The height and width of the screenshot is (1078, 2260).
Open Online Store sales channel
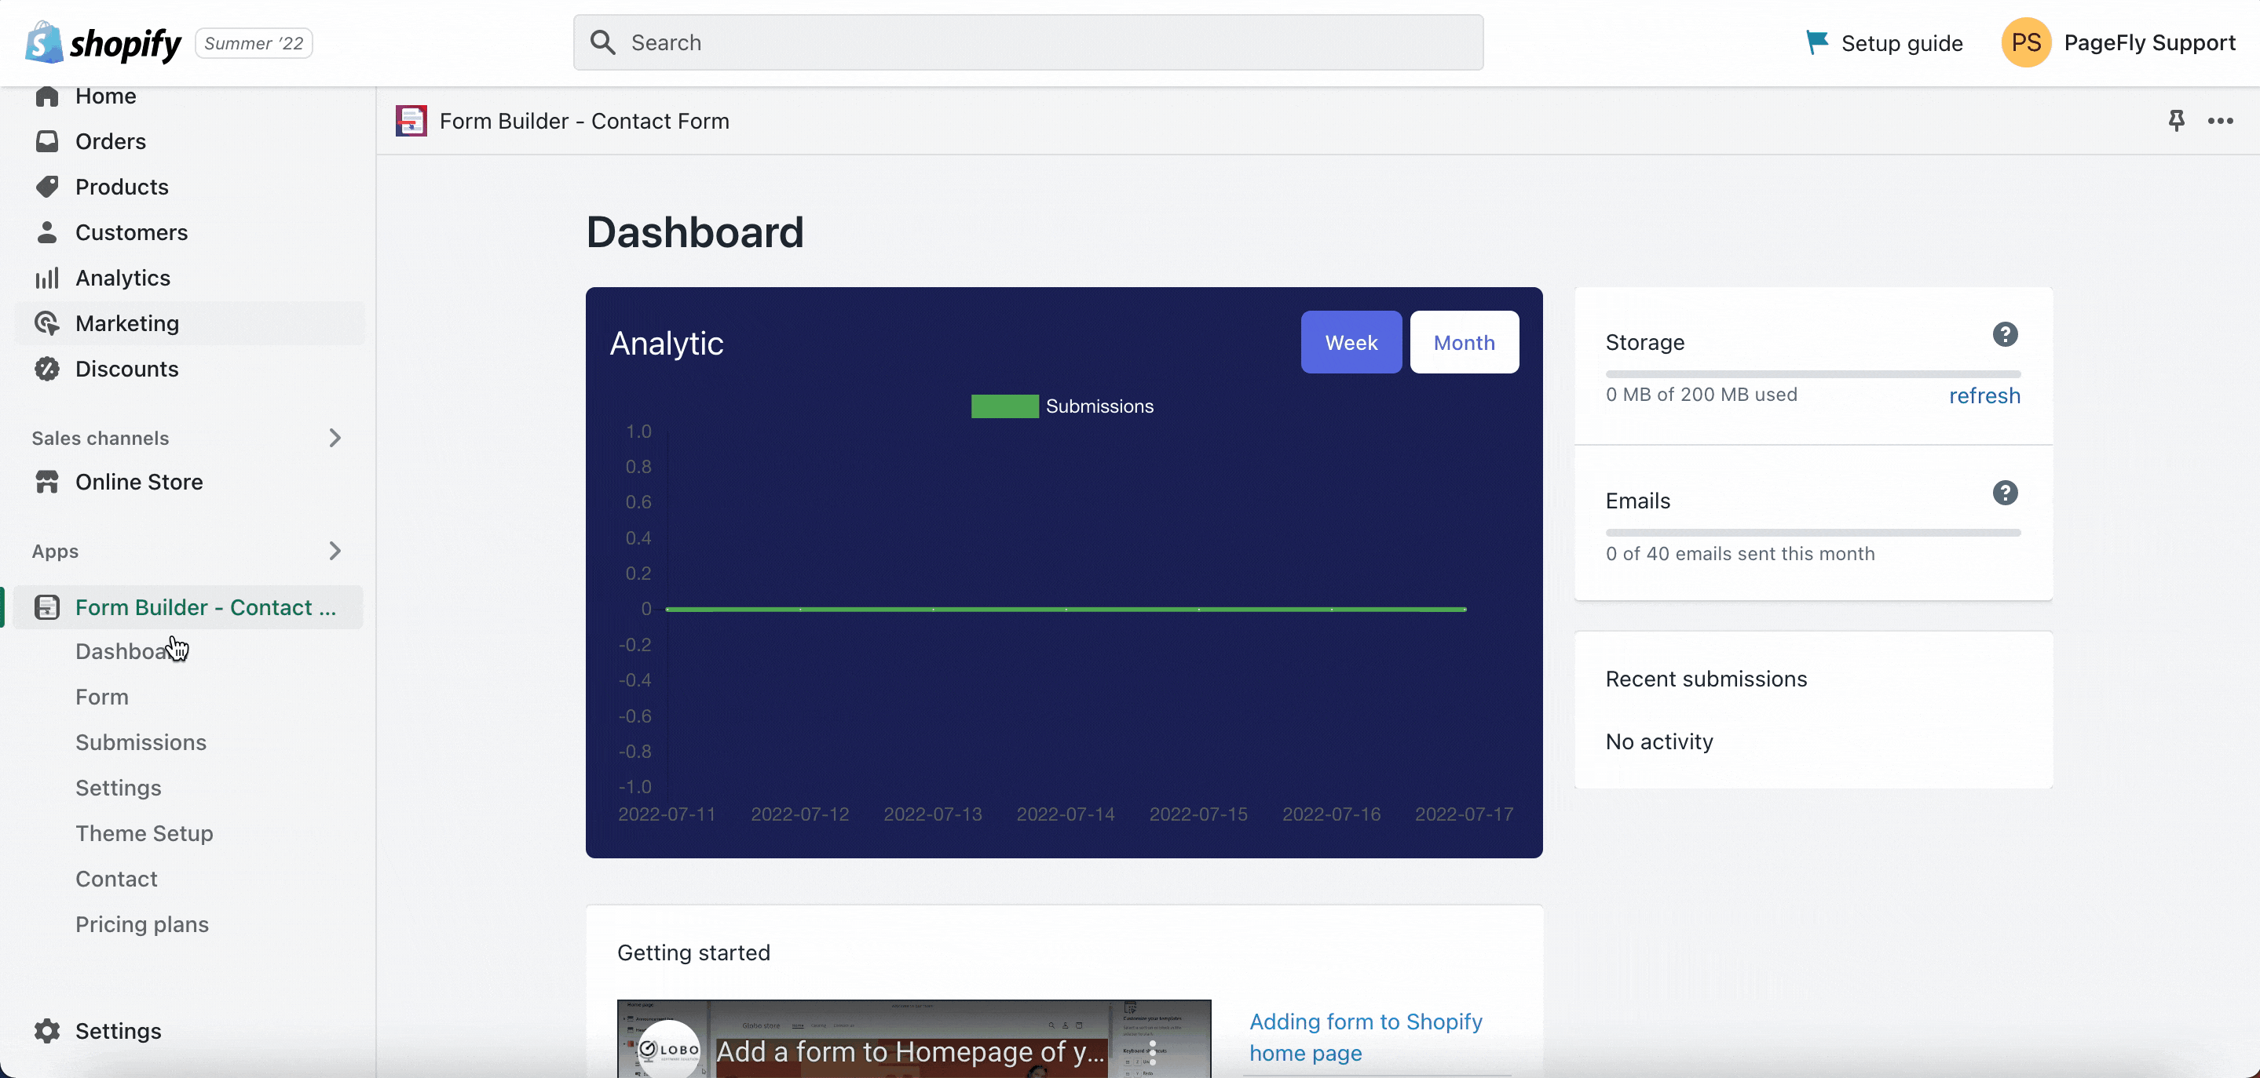140,482
